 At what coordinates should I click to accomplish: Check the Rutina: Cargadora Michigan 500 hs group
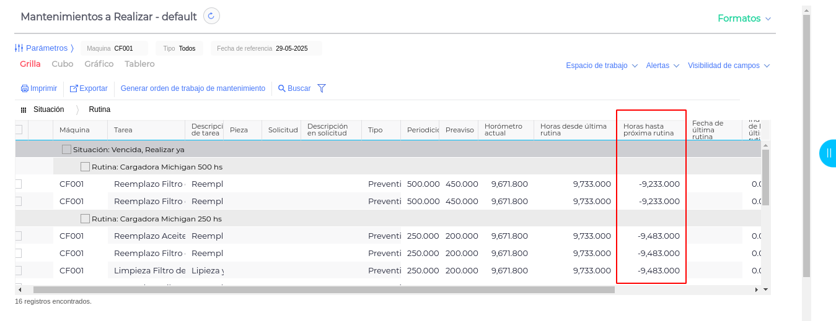coord(85,166)
